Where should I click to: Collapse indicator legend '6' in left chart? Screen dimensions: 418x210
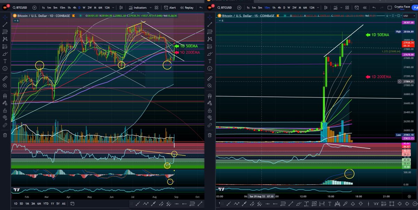pyautogui.click(x=16, y=21)
